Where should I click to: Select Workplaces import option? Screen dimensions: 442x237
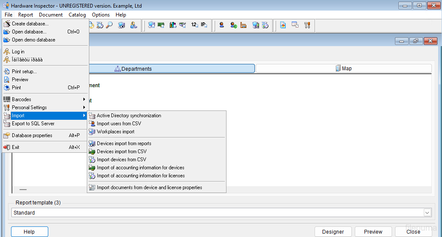tap(116, 132)
